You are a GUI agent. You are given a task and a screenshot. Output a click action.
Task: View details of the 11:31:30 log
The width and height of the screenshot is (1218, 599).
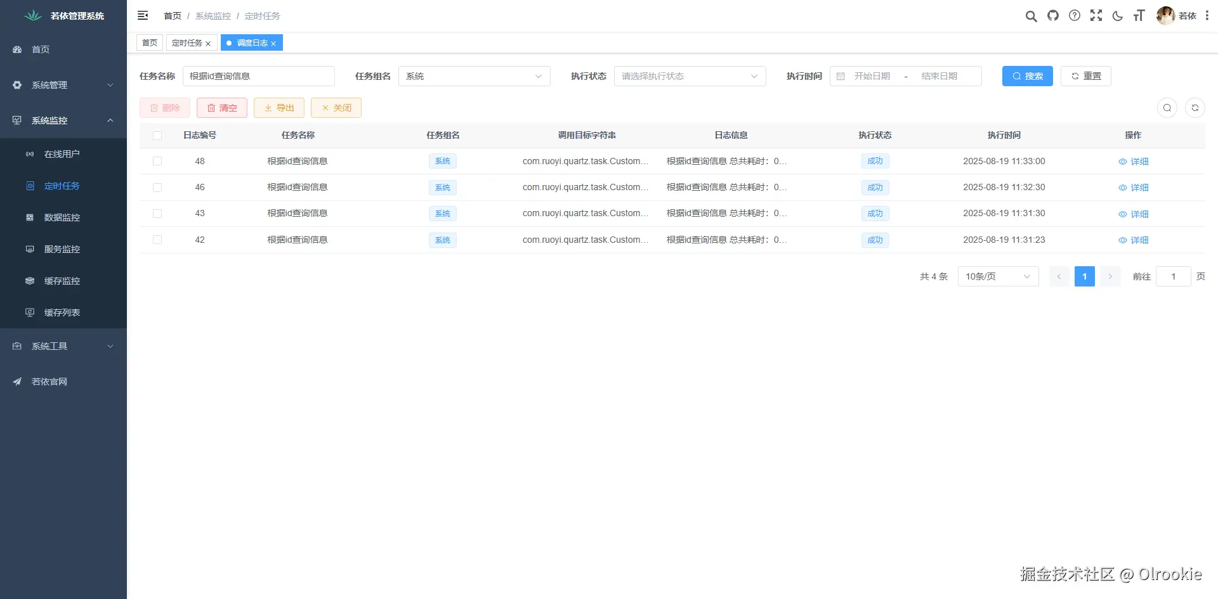(1133, 214)
